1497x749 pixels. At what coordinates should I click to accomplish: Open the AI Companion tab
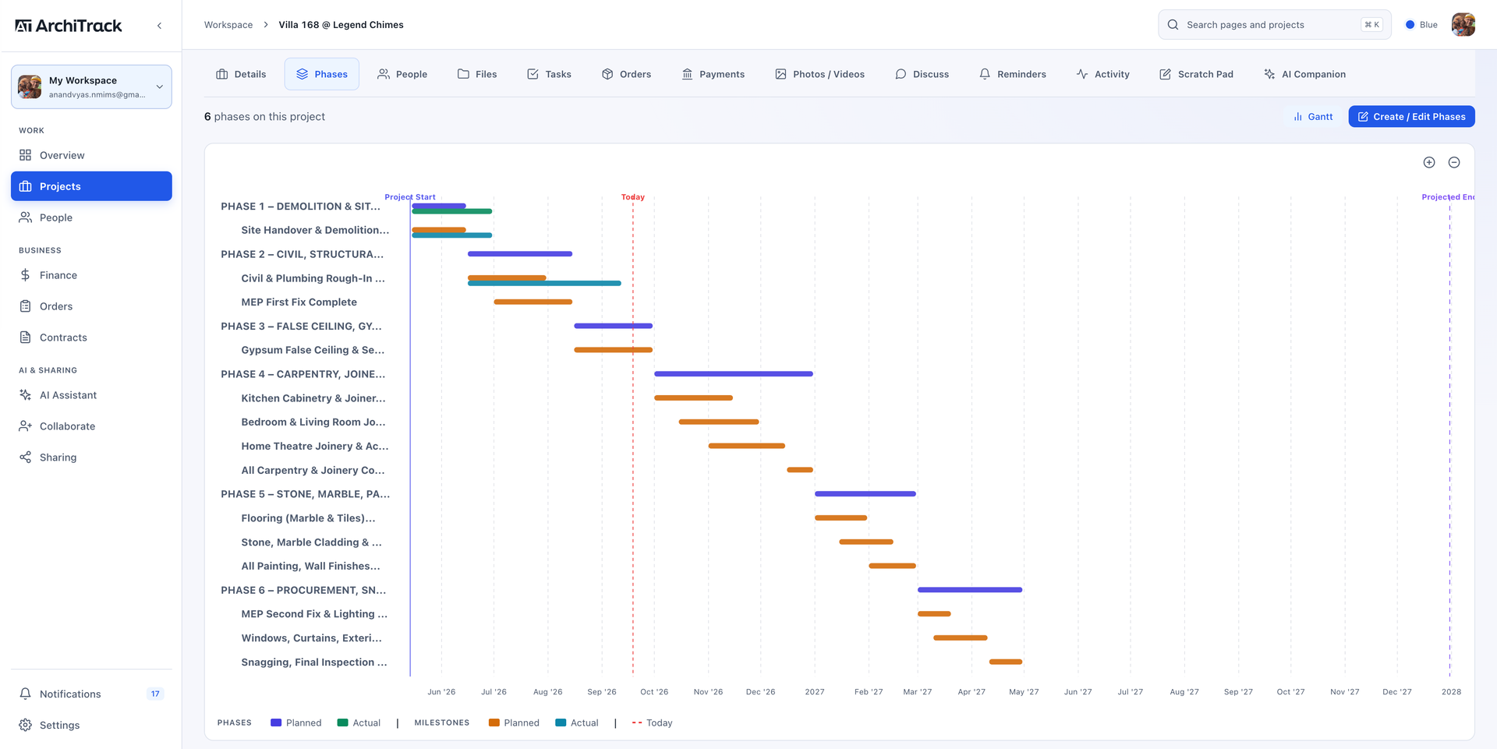click(1305, 74)
